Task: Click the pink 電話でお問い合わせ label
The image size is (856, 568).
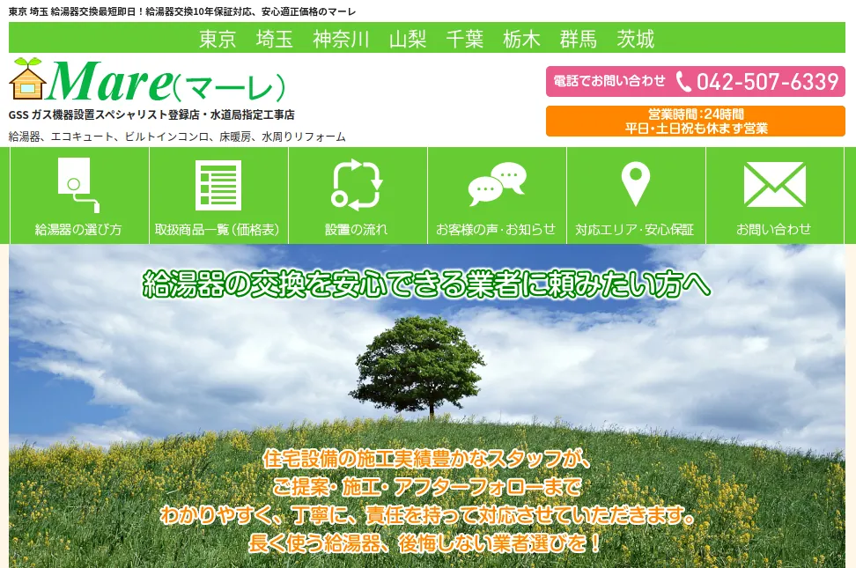Action: [609, 81]
